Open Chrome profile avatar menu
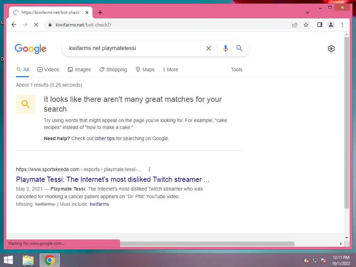Screen dimensions: 356x267 pos(331,25)
